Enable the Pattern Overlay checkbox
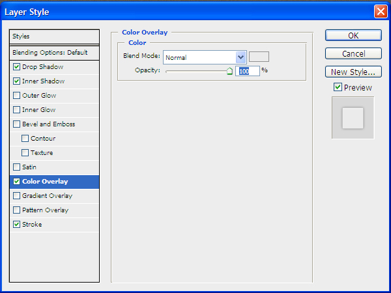 tap(17, 210)
